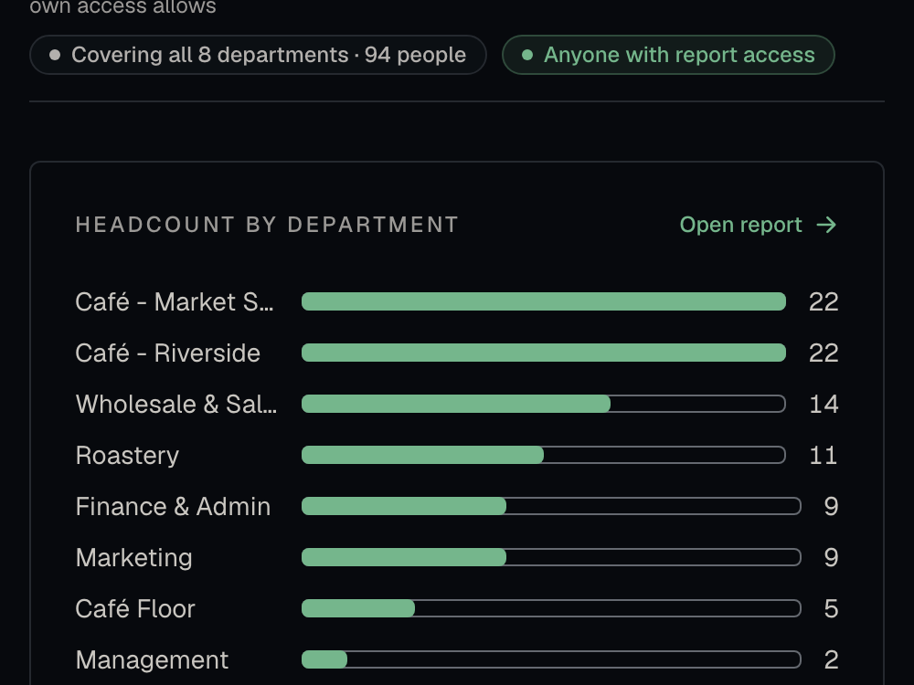Click the value 2 for Management
This screenshot has height=685, width=914.
832,660
